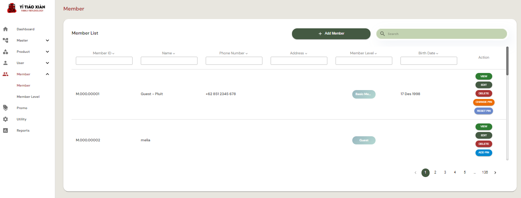Click the Utility gear icon
This screenshot has width=521, height=198.
pyautogui.click(x=5, y=119)
